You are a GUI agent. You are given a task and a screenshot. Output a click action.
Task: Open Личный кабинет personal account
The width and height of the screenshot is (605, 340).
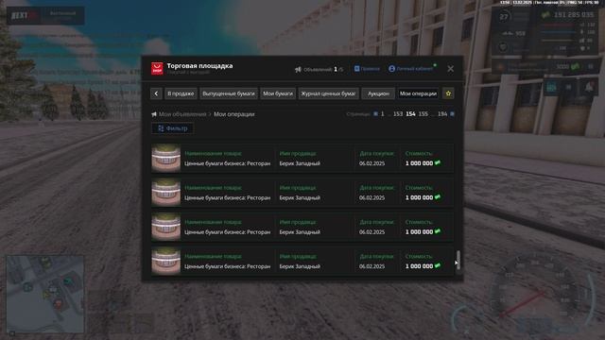tap(411, 69)
